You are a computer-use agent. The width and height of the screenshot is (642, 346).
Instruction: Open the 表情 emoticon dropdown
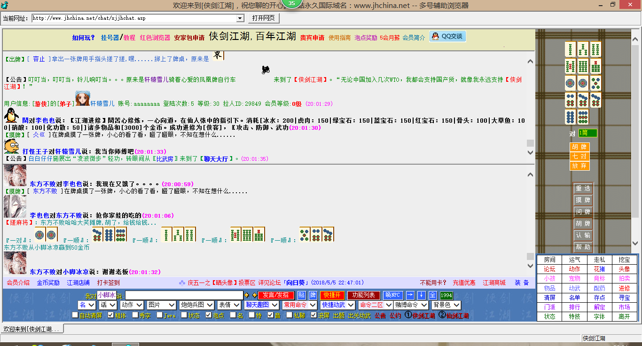point(229,305)
